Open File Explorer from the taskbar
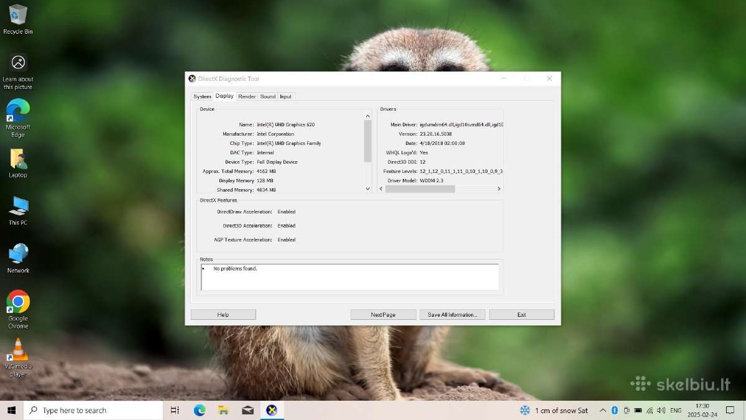This screenshot has width=746, height=420. click(x=223, y=410)
